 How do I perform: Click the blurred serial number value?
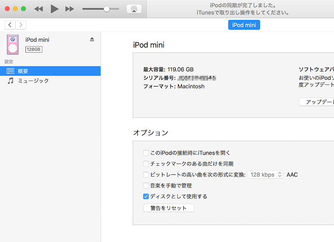(197, 78)
